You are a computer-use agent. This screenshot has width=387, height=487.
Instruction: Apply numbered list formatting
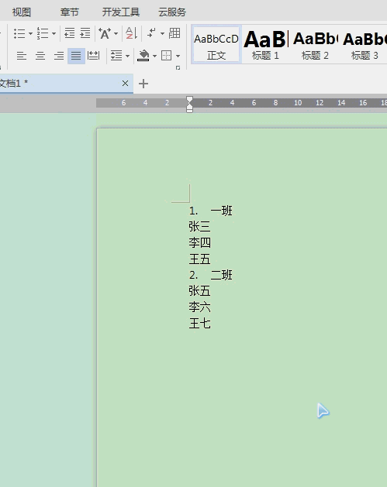pos(43,33)
